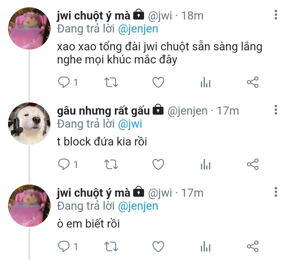The height and width of the screenshot is (260, 293).
Task: Open 'gâu nhưng rất gấu' profile name
Action: click(104, 111)
